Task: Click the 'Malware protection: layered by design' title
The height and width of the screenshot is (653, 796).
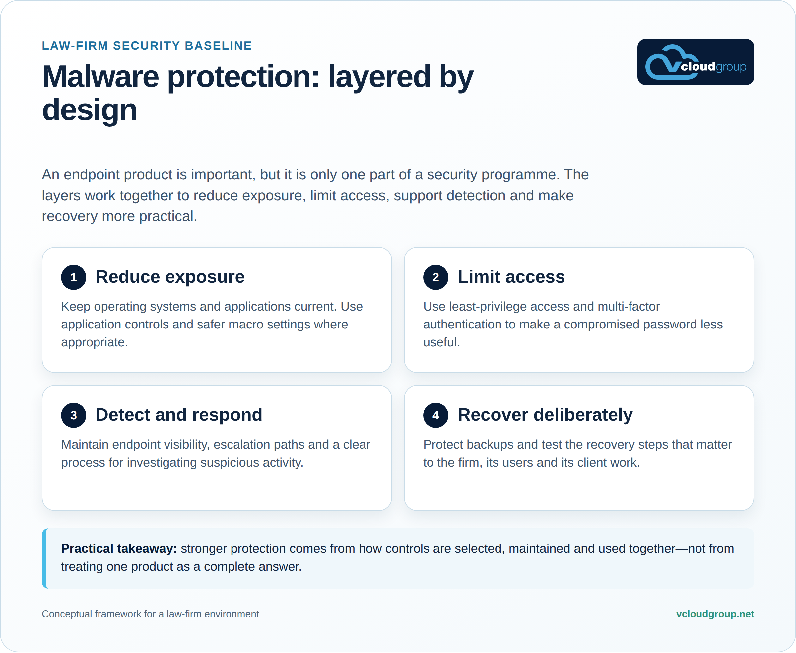Action: 258,93
